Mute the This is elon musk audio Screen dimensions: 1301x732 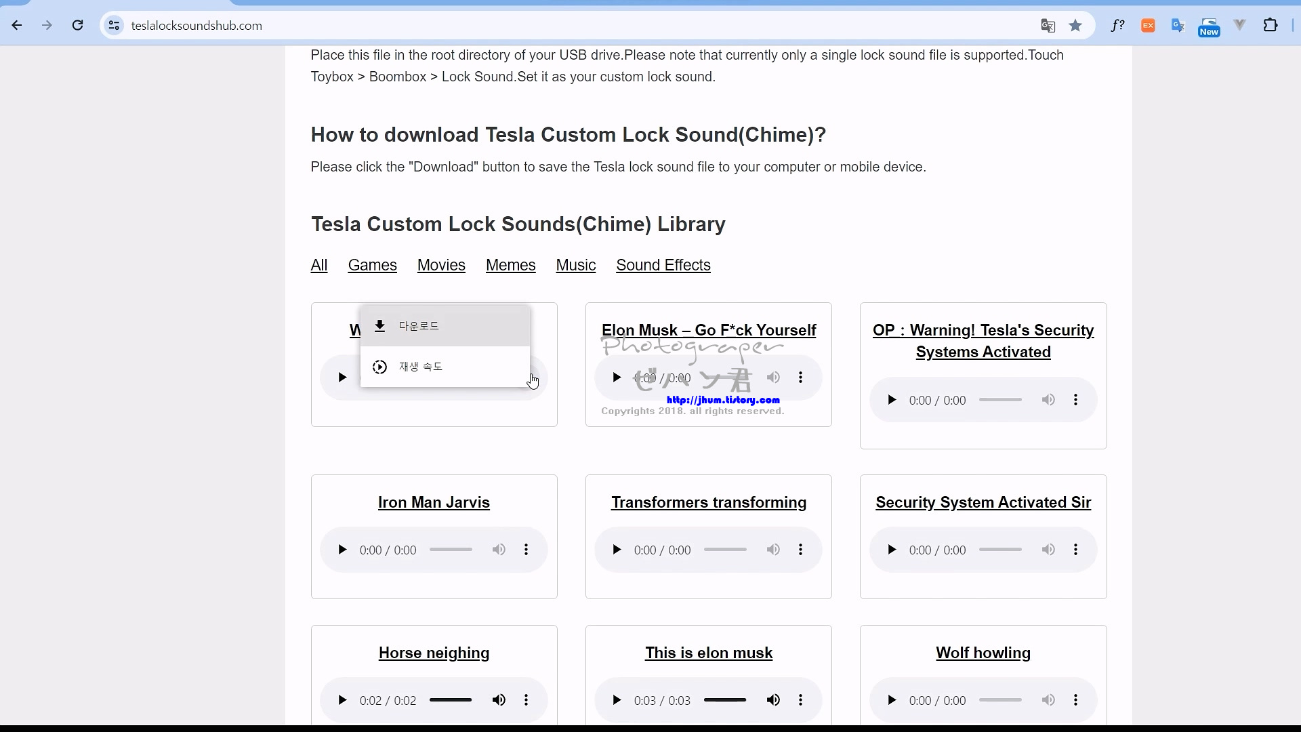pyautogui.click(x=773, y=700)
